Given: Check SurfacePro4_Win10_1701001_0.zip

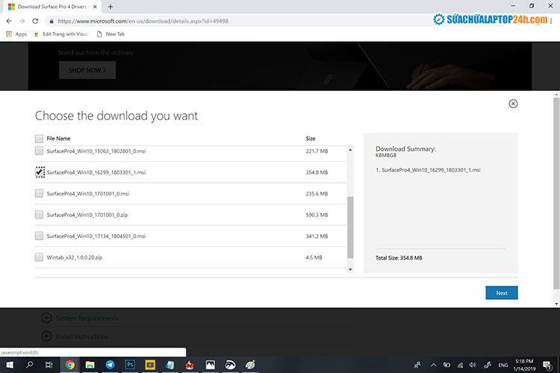Looking at the screenshot, I should coord(39,215).
